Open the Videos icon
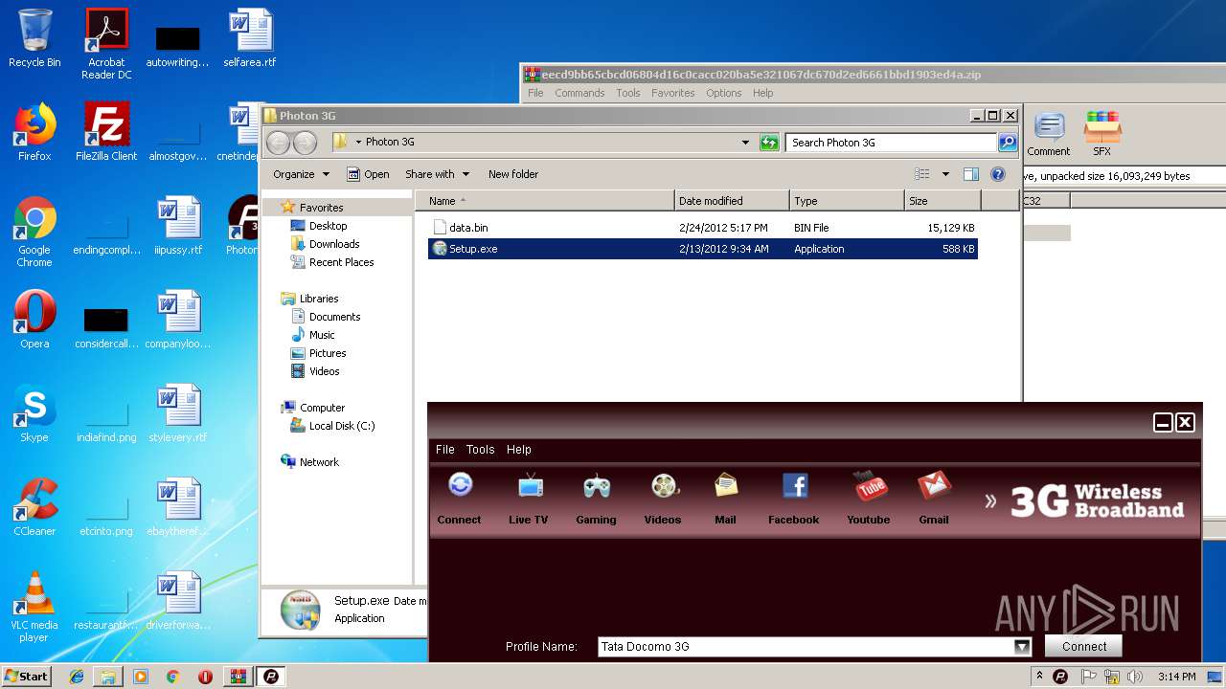The height and width of the screenshot is (689, 1226). pos(664,486)
